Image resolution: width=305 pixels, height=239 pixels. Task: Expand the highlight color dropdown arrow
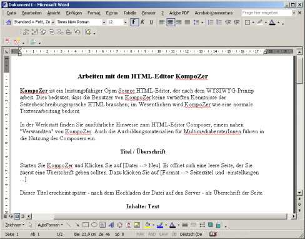click(266, 23)
